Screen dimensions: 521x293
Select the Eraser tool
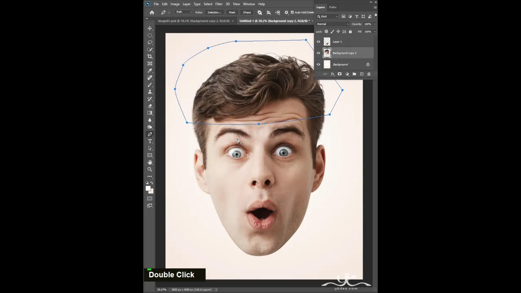tap(150, 106)
